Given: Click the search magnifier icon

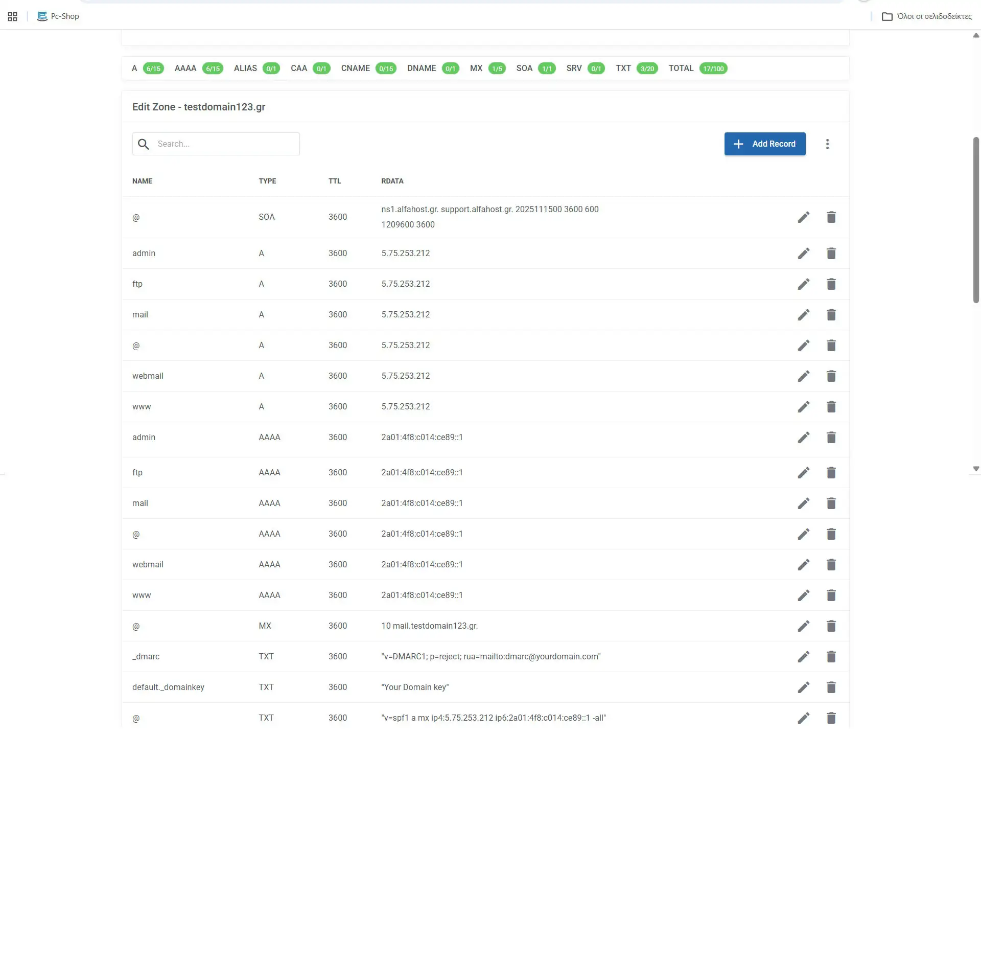Looking at the screenshot, I should (x=144, y=144).
